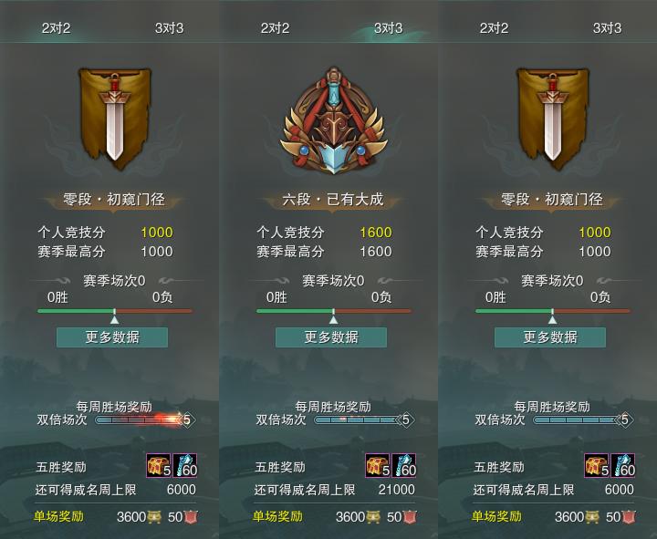Image resolution: width=657 pixels, height=539 pixels.
Task: Click 更多数据 button in the middle panel
Action: pos(331,337)
